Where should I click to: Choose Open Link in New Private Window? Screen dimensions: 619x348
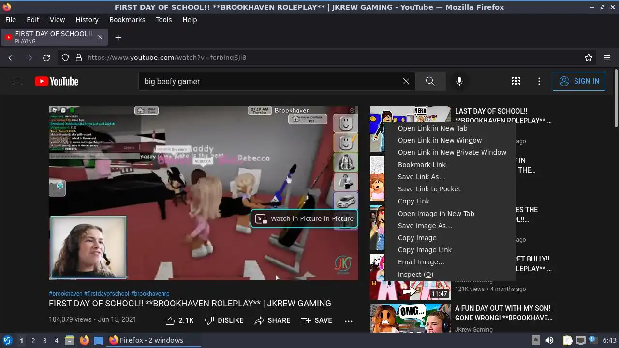[450, 152]
